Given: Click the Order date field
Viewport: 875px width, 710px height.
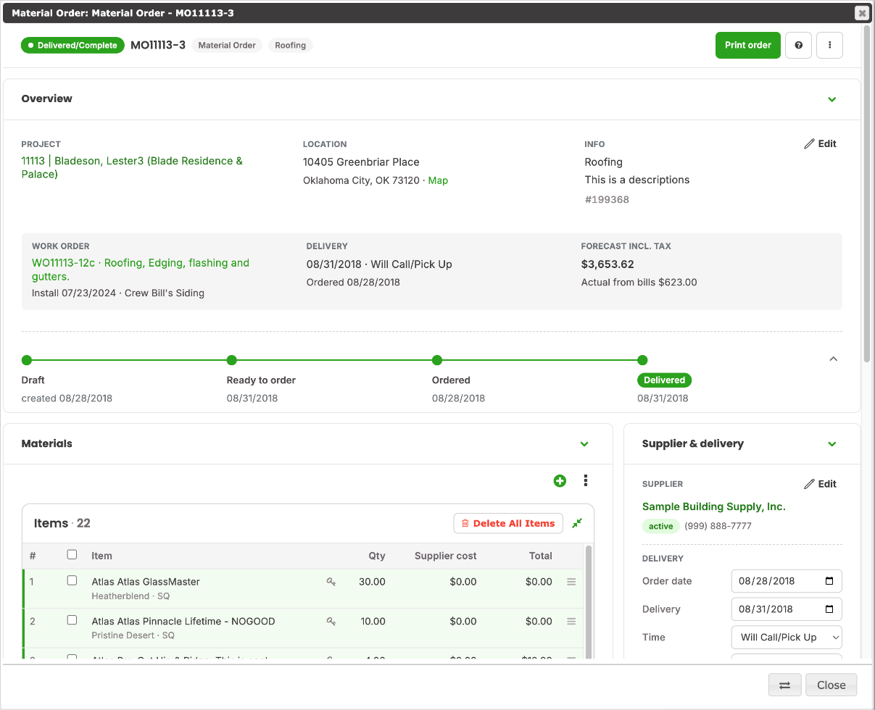Looking at the screenshot, I should click(787, 581).
